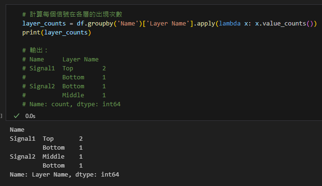Click the lambda keyword in the code
The height and width of the screenshot is (186, 322).
pyautogui.click(x=230, y=24)
